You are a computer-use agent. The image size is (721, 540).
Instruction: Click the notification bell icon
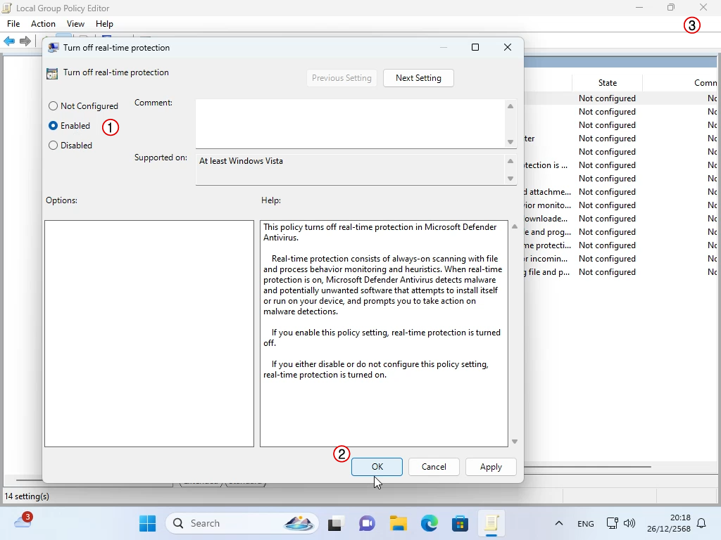(x=701, y=523)
